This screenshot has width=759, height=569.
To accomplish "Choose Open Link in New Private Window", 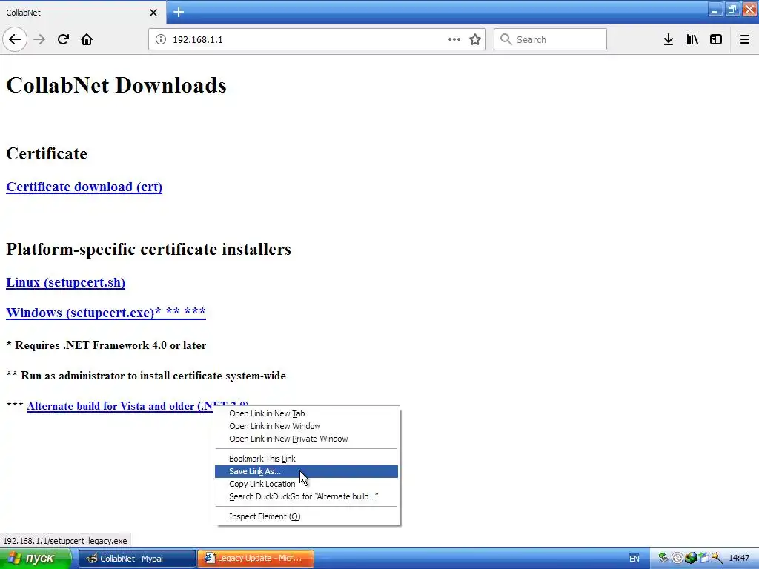I will click(x=306, y=439).
